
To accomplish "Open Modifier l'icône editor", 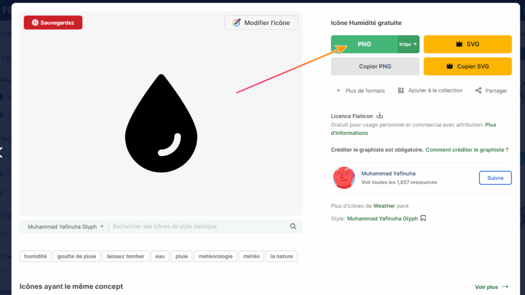I will coord(261,23).
